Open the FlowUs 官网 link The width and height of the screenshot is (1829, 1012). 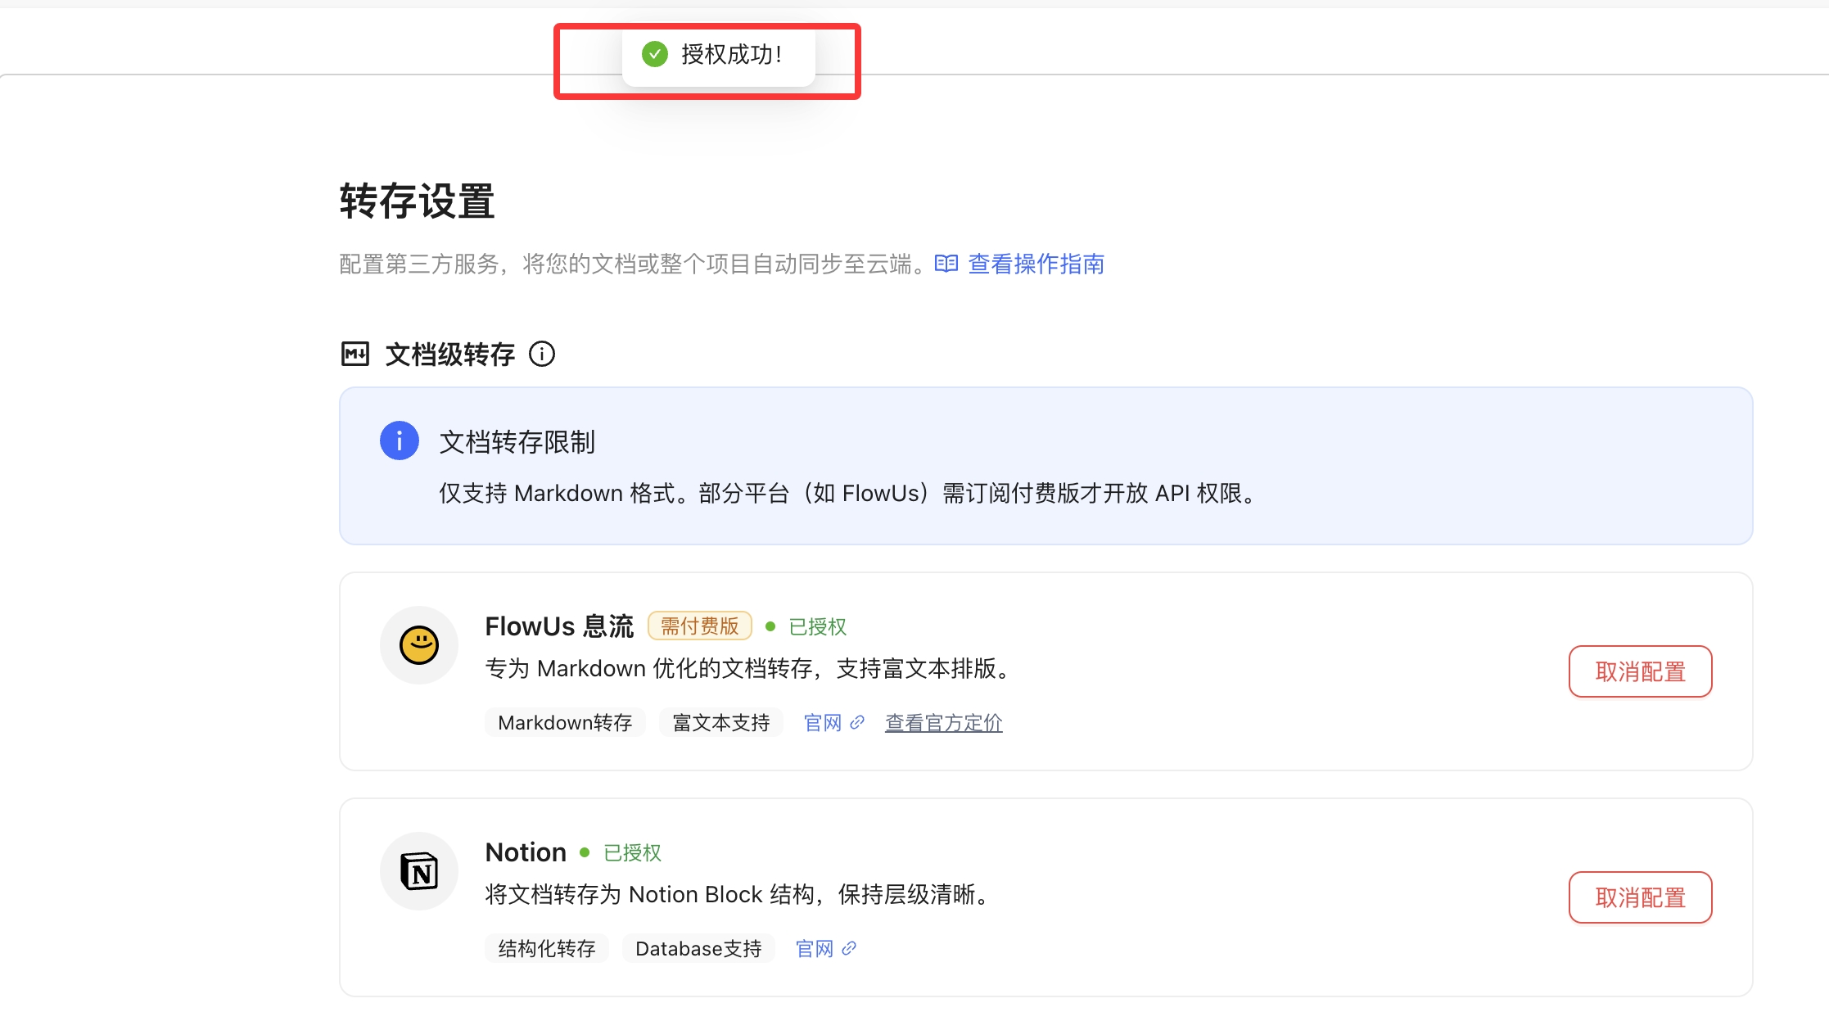(x=823, y=723)
